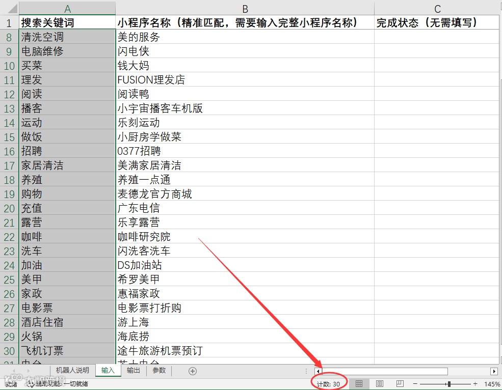502x390 pixels.
Task: Click the zoom out minus button
Action: pos(415,383)
